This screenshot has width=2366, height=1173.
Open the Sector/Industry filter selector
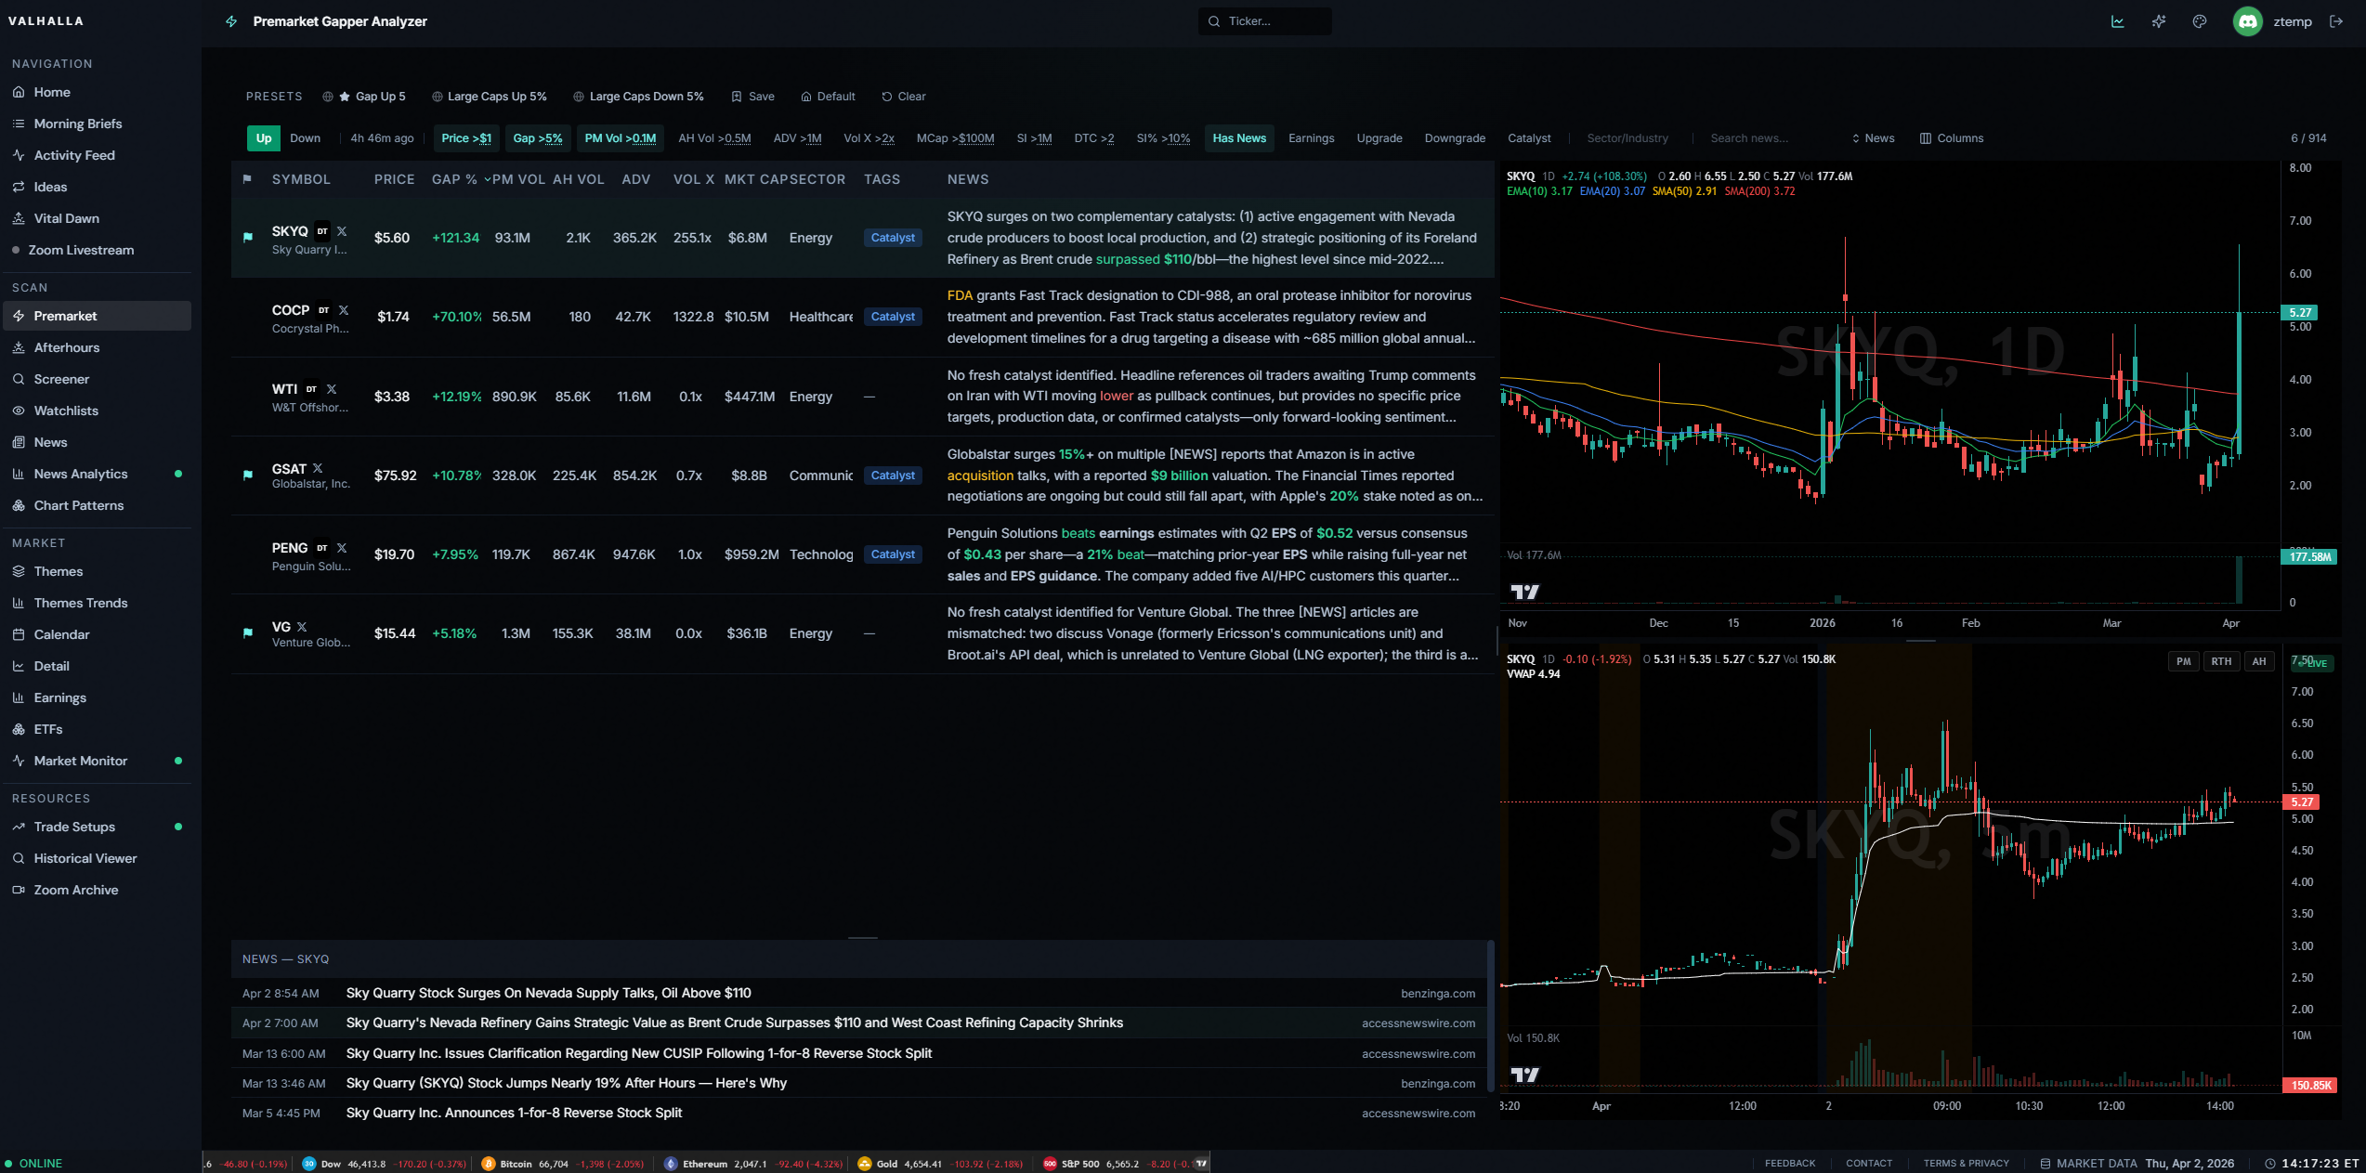pos(1627,137)
